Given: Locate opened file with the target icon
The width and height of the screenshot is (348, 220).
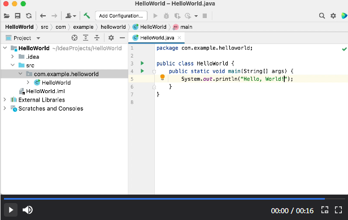Looking at the screenshot, I should (x=75, y=38).
